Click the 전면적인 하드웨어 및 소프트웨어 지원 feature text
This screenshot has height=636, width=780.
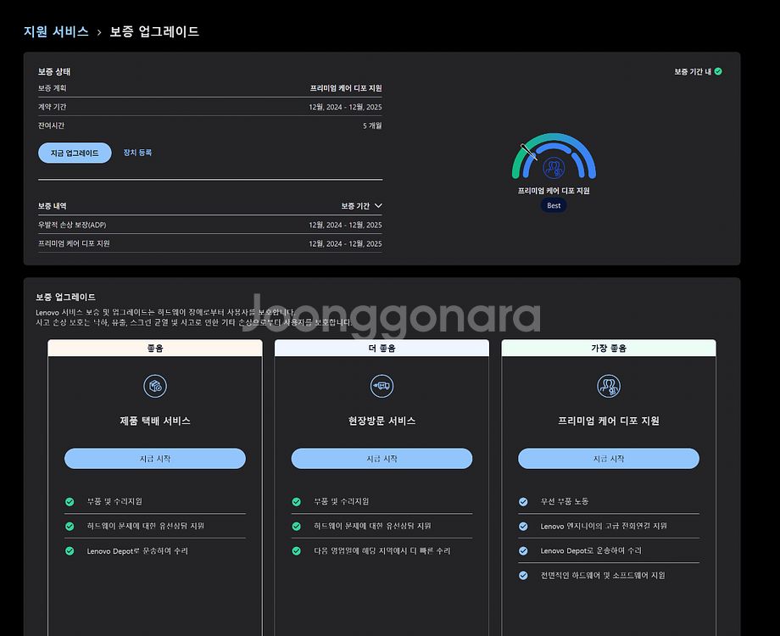point(603,575)
